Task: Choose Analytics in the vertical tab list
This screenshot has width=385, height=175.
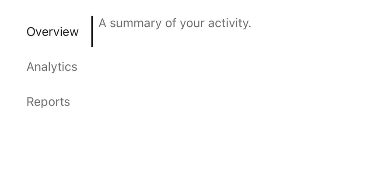Action: pyautogui.click(x=52, y=67)
